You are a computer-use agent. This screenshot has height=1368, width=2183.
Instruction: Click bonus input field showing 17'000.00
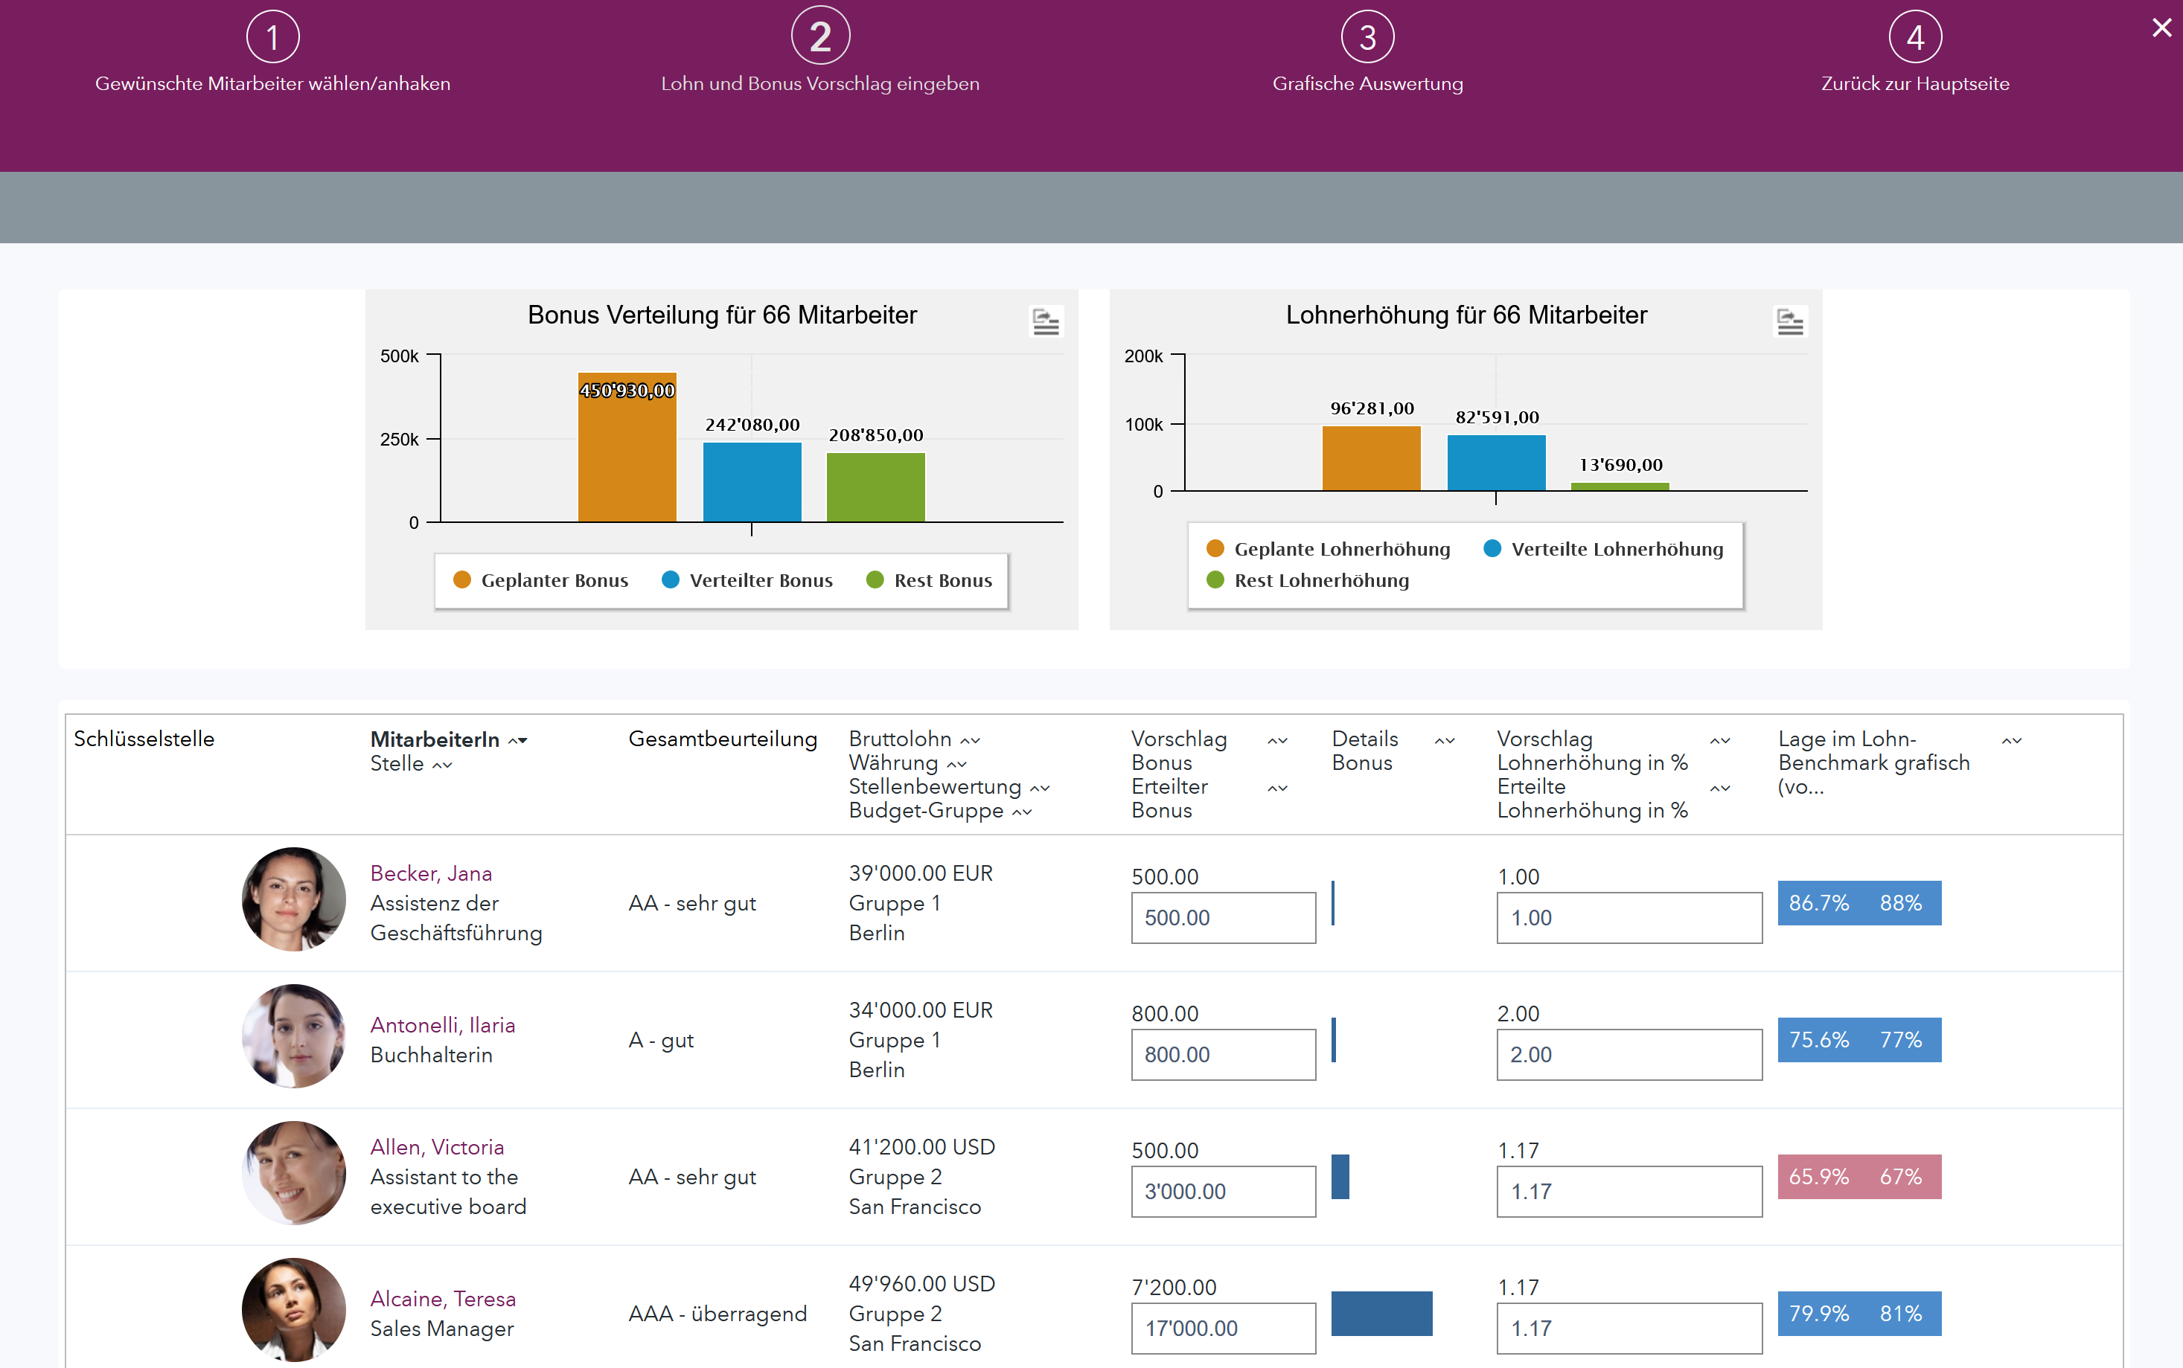point(1222,1327)
